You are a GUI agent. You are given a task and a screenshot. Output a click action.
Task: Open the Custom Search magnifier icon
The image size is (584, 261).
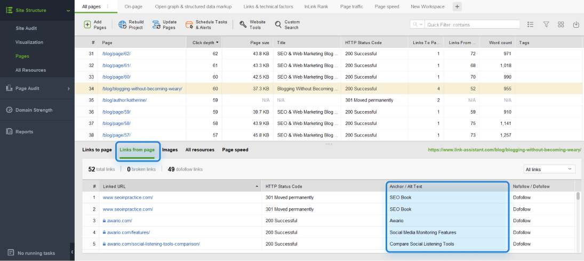click(x=278, y=24)
